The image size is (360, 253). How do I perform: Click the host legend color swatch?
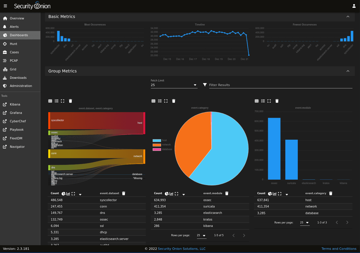point(157,140)
